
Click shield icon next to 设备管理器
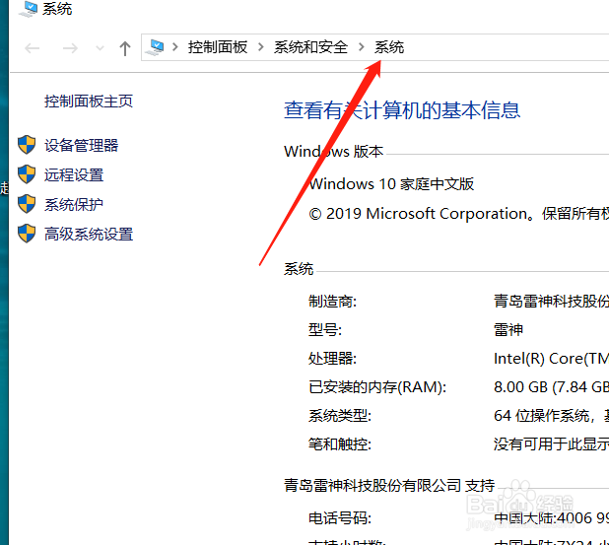point(27,145)
